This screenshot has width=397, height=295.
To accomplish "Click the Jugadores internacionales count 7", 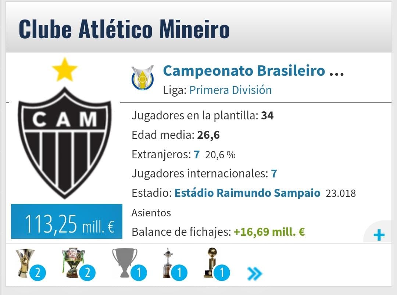I will 274,173.
